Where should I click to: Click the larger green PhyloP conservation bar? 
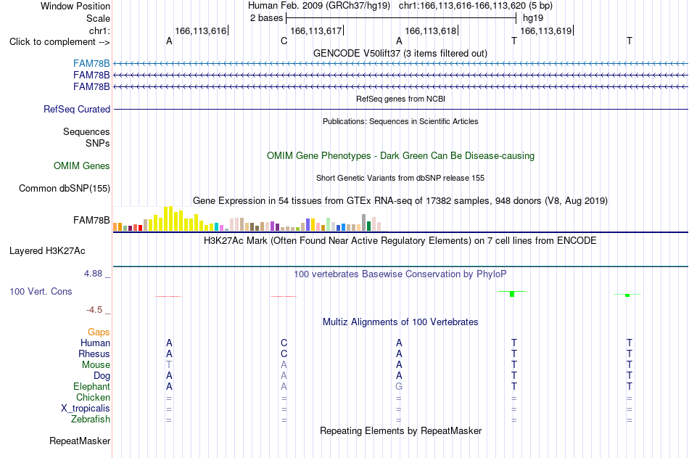512,294
